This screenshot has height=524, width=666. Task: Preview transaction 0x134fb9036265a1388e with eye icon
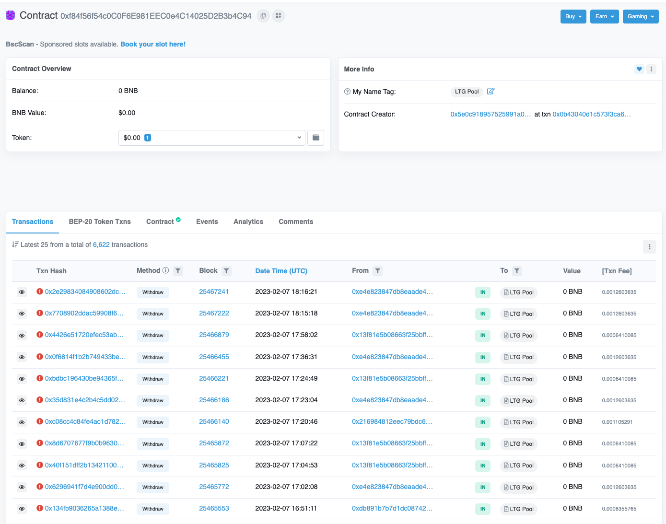(x=22, y=509)
